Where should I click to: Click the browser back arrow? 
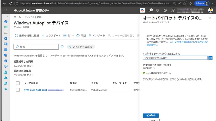(x=4, y=3)
